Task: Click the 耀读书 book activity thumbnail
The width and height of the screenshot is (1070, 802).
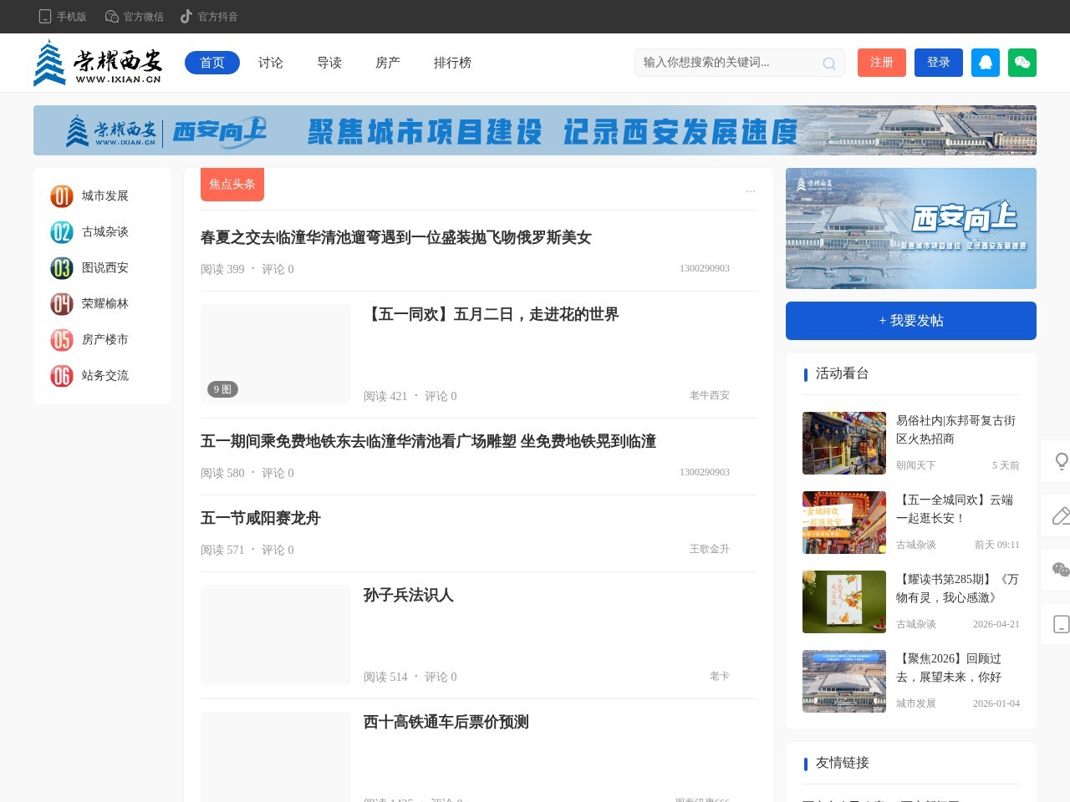Action: (844, 602)
